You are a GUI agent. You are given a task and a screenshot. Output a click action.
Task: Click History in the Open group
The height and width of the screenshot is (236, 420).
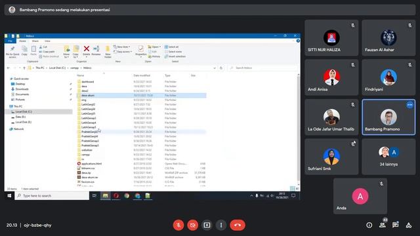click(x=155, y=56)
